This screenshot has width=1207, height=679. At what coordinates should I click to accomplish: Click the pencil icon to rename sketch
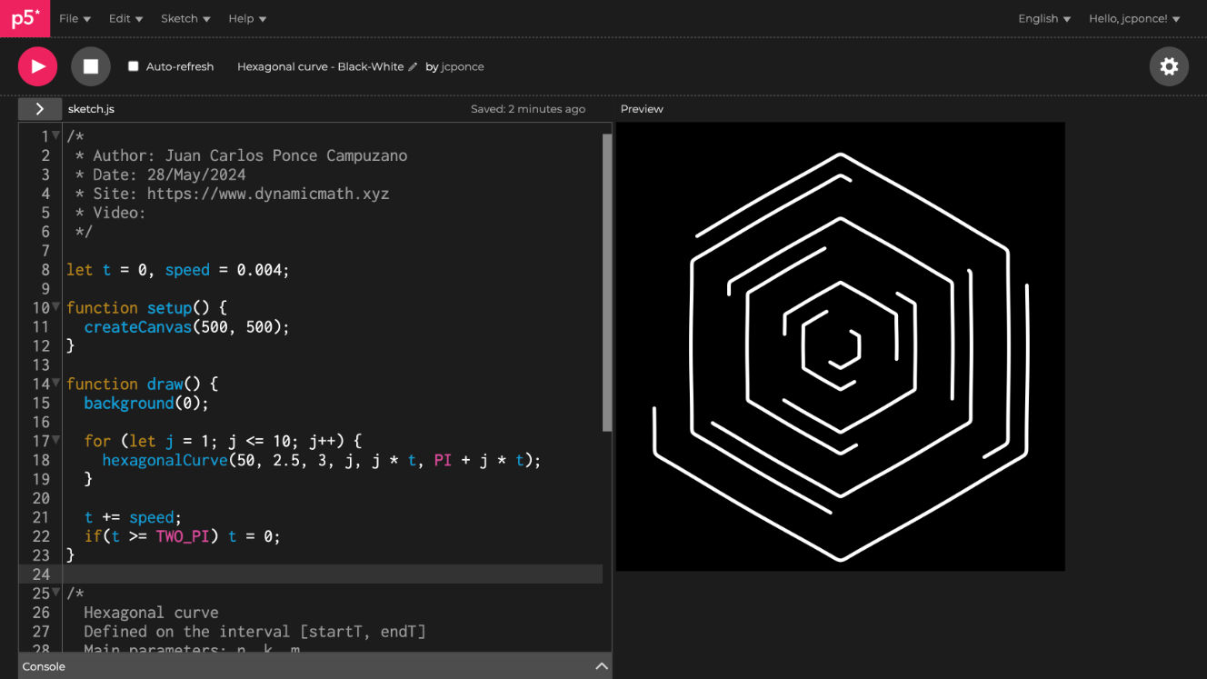click(x=413, y=67)
